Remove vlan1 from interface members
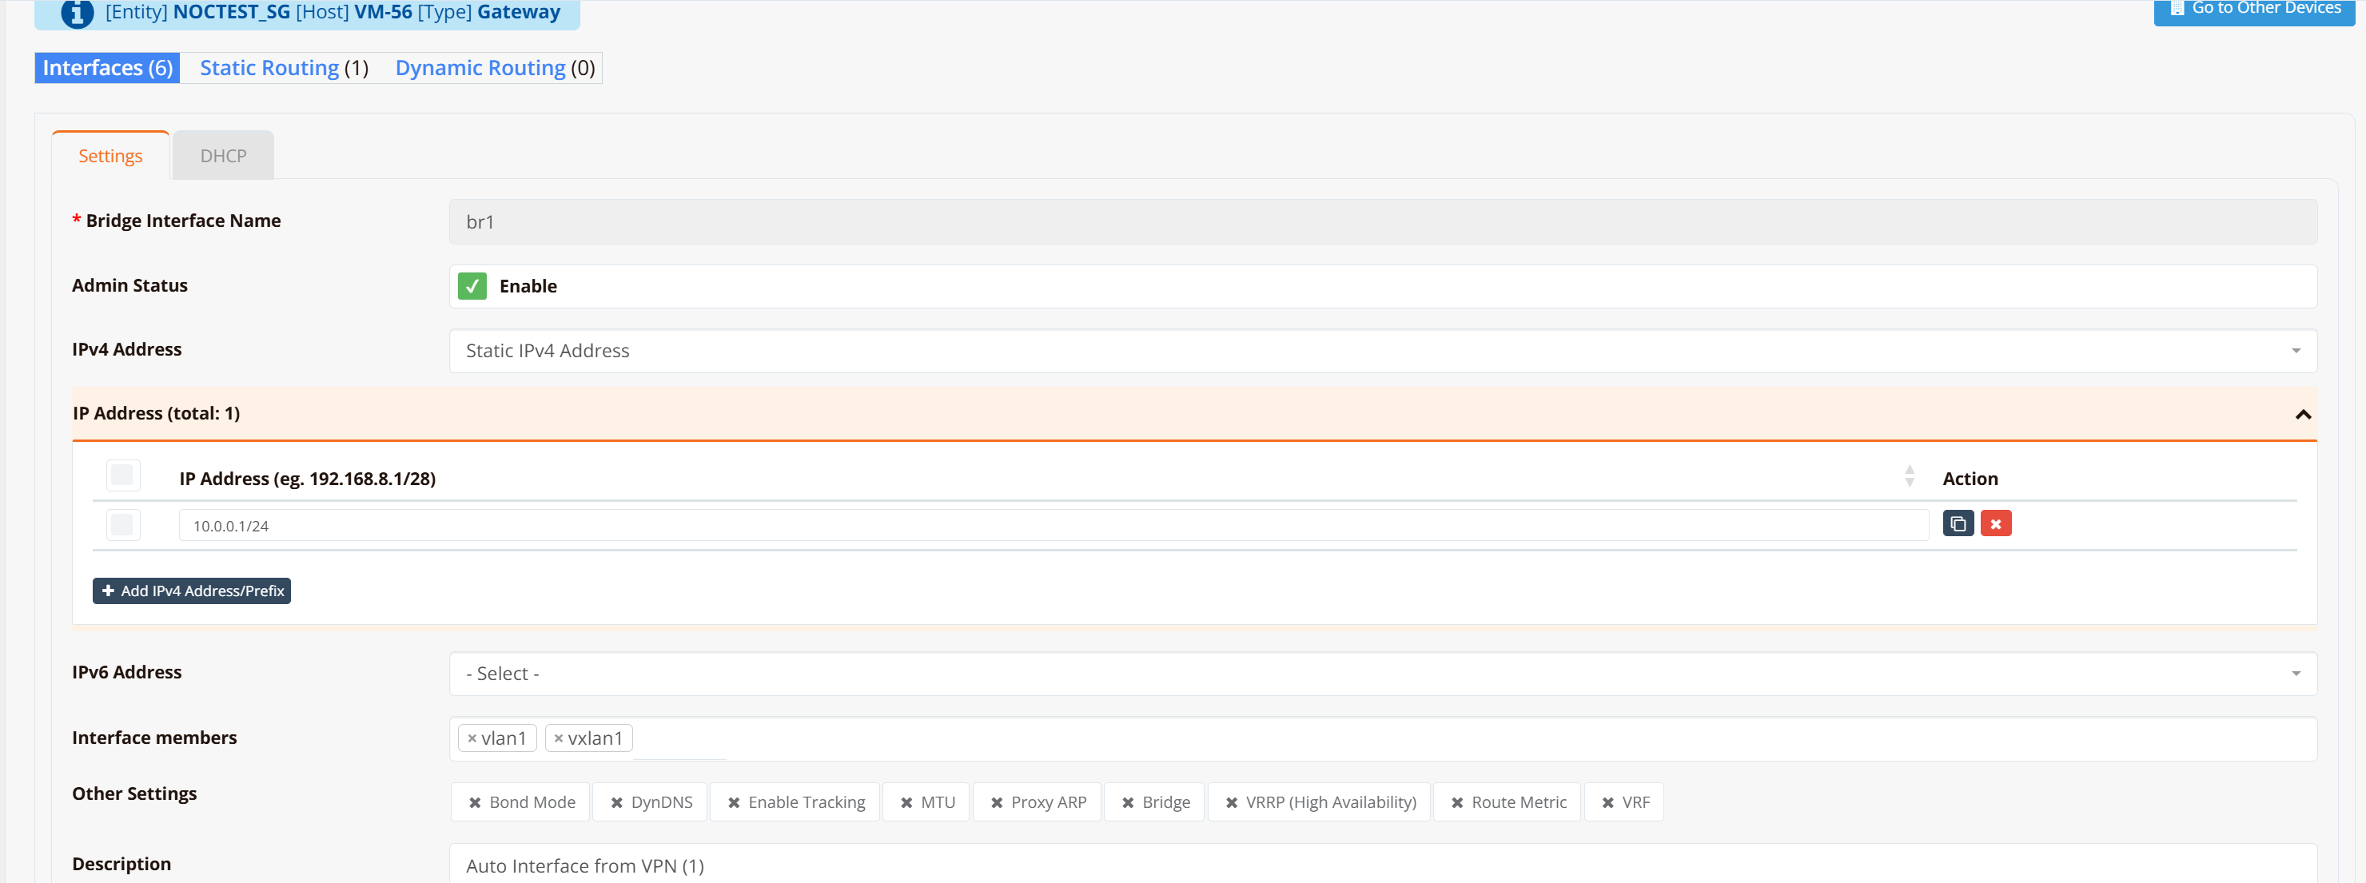This screenshot has width=2366, height=883. (x=472, y=738)
